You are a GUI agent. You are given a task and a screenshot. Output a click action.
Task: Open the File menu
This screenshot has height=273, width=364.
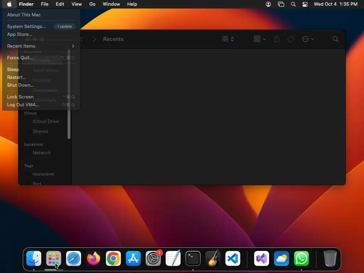coord(44,4)
